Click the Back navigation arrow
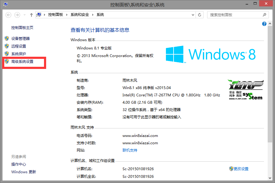275x183 pixels. pyautogui.click(x=9, y=15)
